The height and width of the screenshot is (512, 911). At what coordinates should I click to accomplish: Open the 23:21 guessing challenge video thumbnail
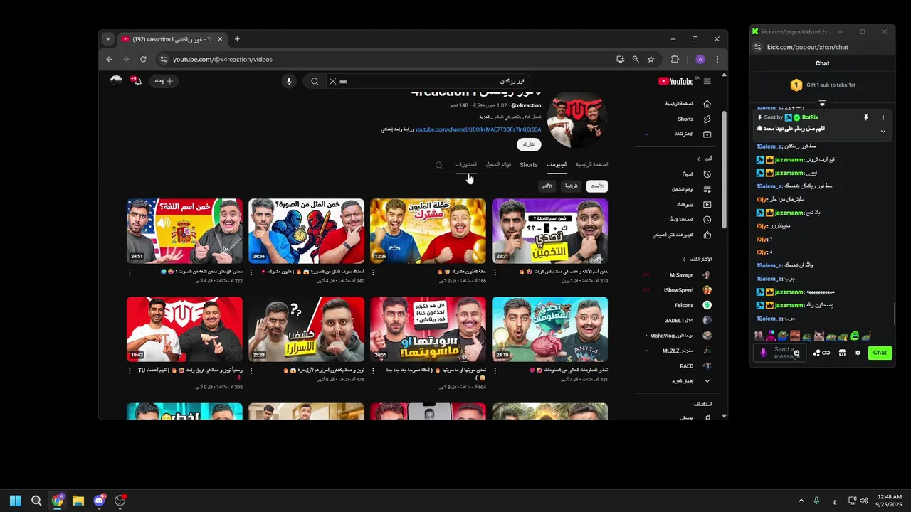(x=550, y=231)
